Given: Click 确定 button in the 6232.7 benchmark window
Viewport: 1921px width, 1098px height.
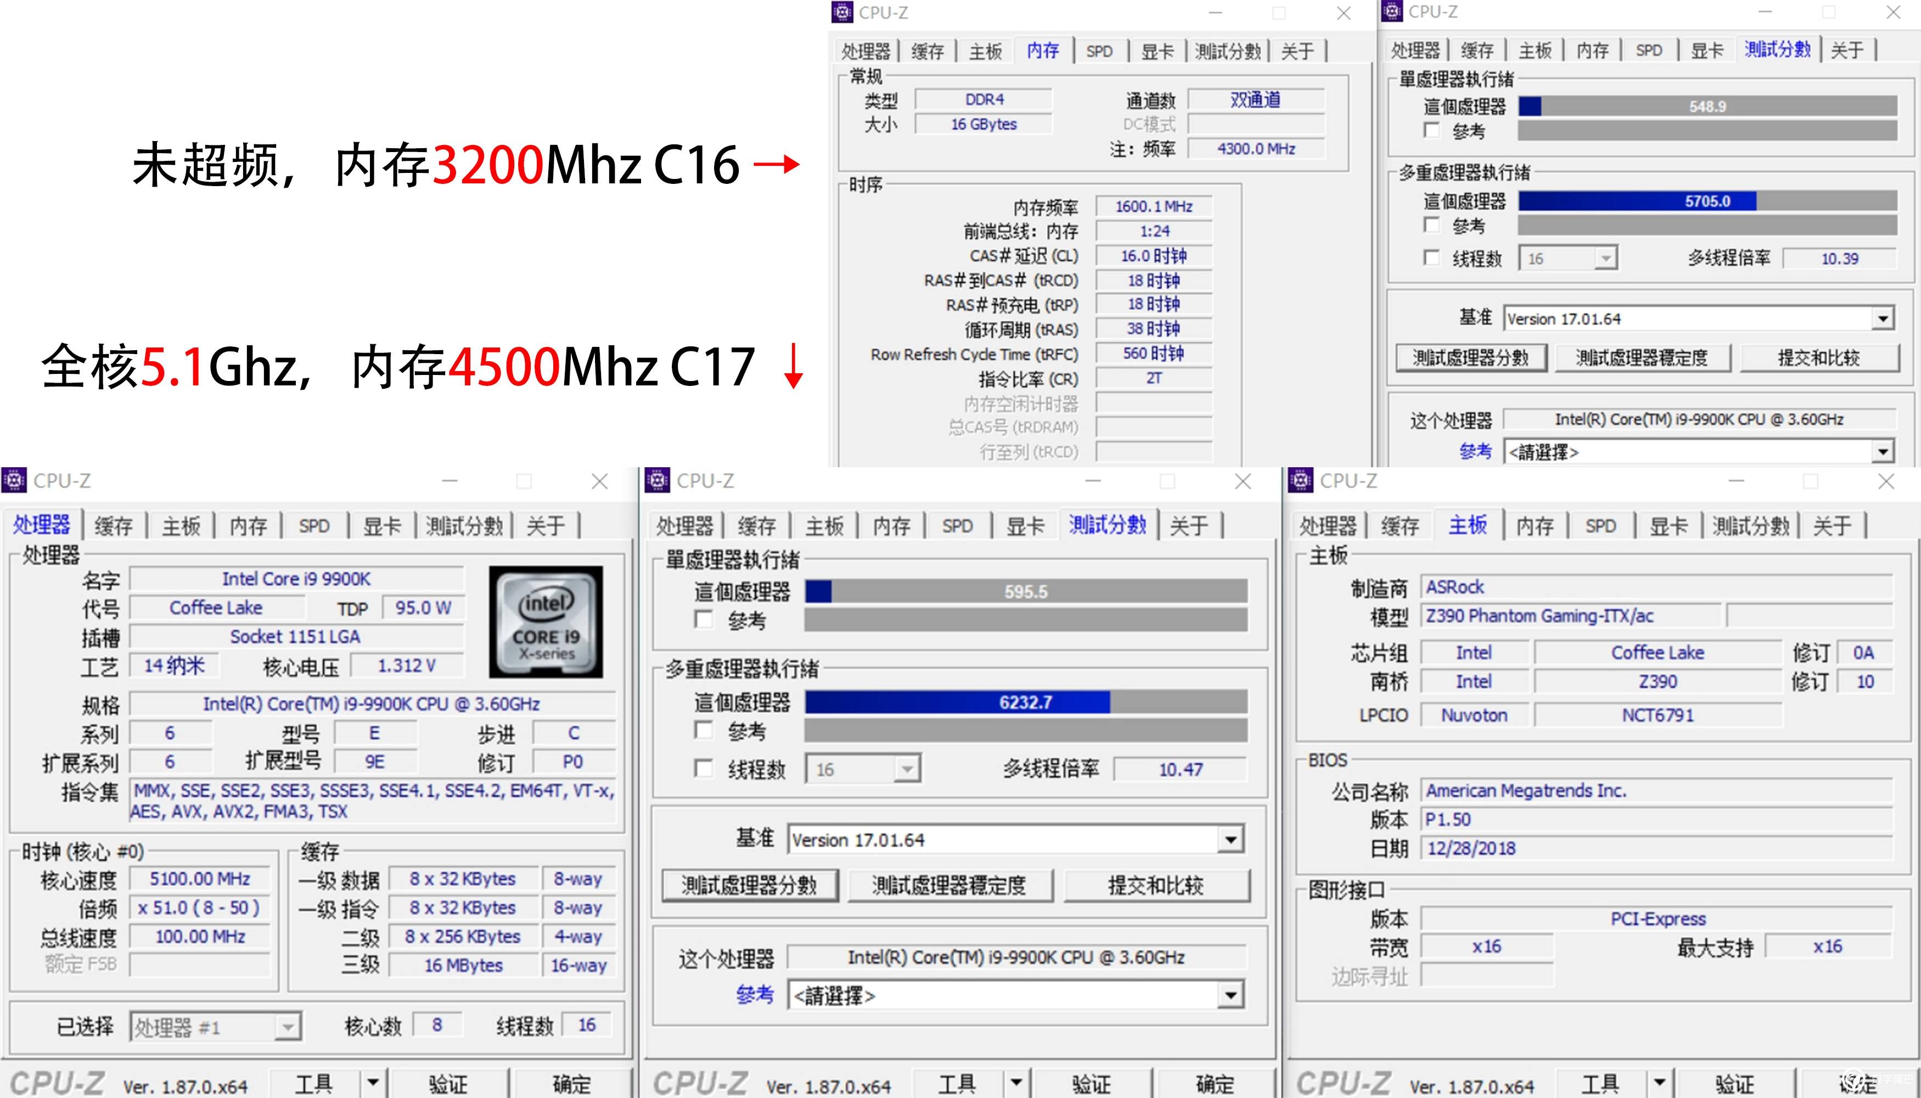Looking at the screenshot, I should pyautogui.click(x=1215, y=1083).
